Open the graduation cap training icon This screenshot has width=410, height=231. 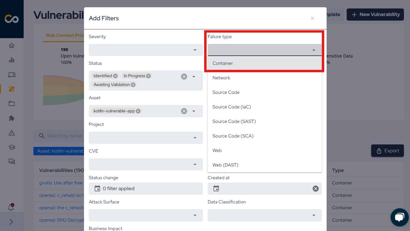12,147
